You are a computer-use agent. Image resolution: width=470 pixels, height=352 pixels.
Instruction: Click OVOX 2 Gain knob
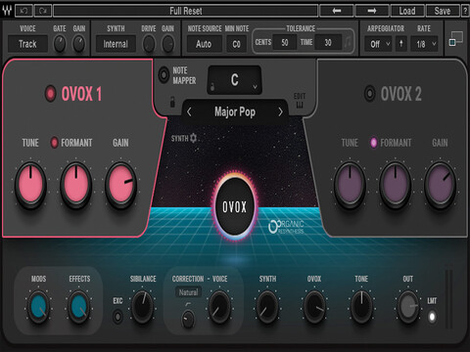[x=441, y=185]
